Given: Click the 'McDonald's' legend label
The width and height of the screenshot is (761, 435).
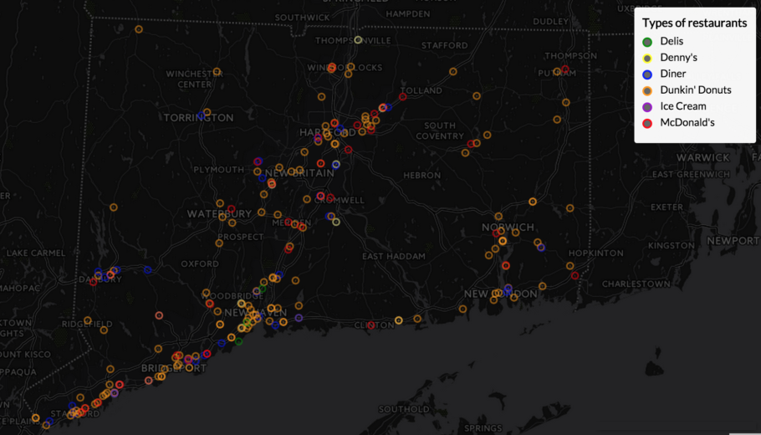Looking at the screenshot, I should click(x=687, y=123).
